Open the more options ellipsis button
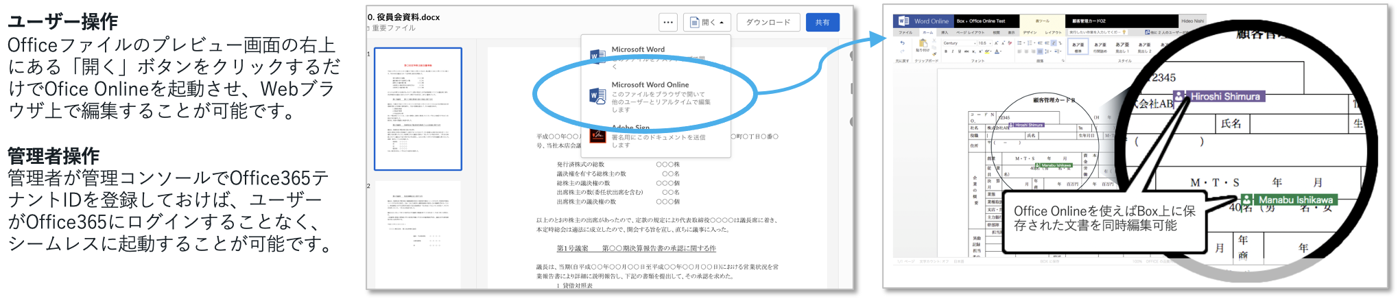Image resolution: width=1398 pixels, height=299 pixels. 668,23
